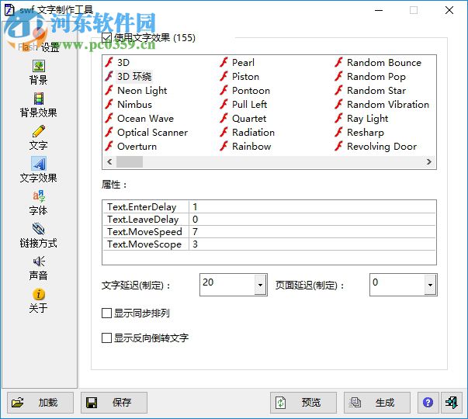Click the Text.EnterDelay property name
The width and height of the screenshot is (468, 419).
pos(142,207)
